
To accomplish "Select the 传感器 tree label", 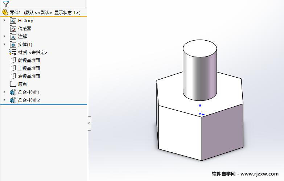I will tap(25, 29).
